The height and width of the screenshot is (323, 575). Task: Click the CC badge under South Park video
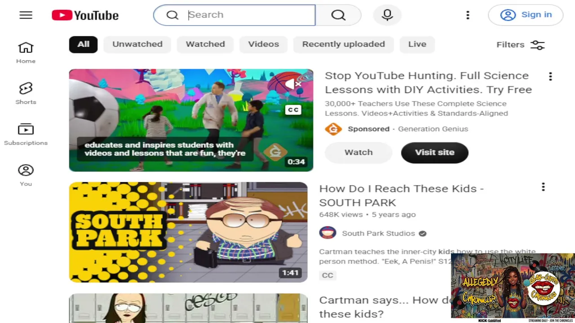(x=327, y=275)
